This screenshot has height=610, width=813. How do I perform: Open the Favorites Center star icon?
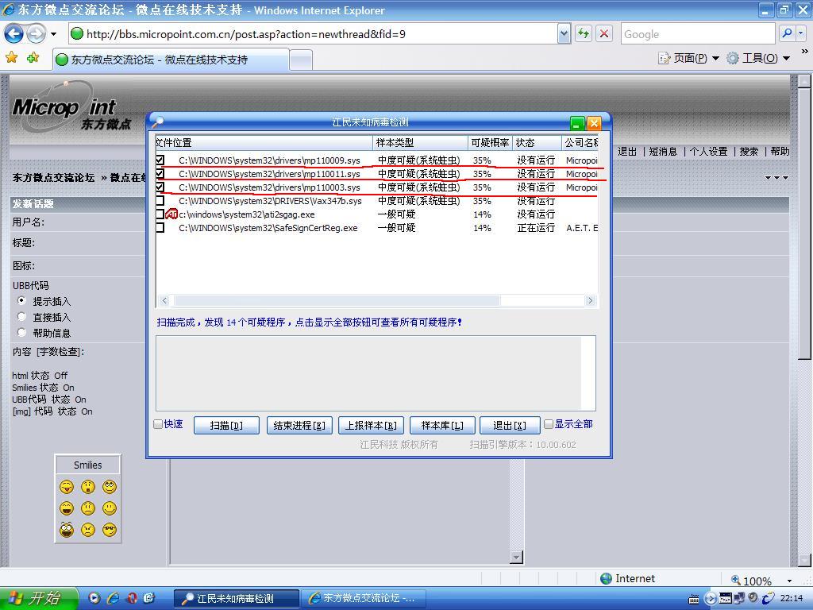click(x=11, y=57)
